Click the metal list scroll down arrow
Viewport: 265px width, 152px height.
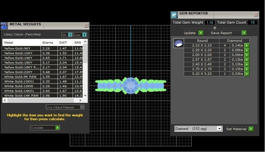pyautogui.click(x=85, y=95)
